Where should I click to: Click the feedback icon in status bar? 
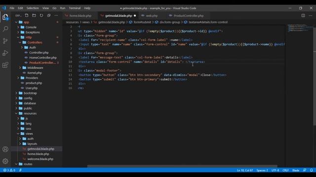[x=305, y=170]
